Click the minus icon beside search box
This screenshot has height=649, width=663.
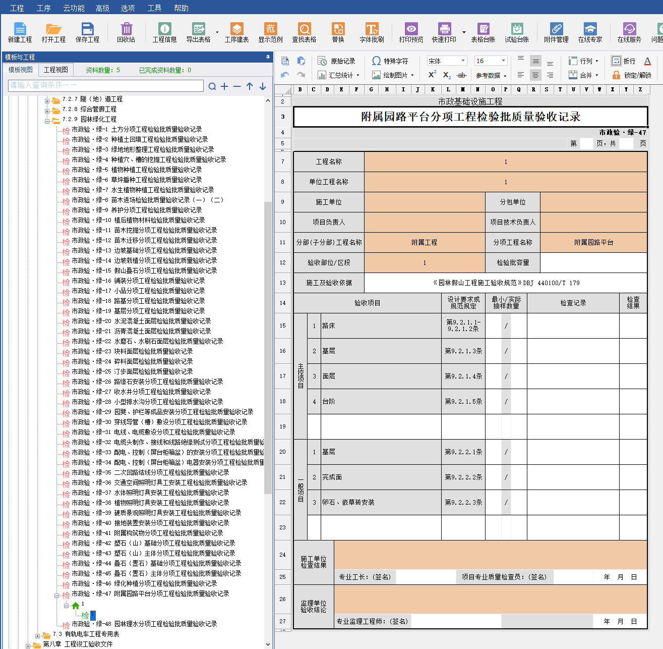click(237, 86)
